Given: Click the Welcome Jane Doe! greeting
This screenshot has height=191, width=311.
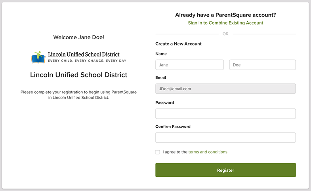Looking at the screenshot, I should [x=79, y=37].
